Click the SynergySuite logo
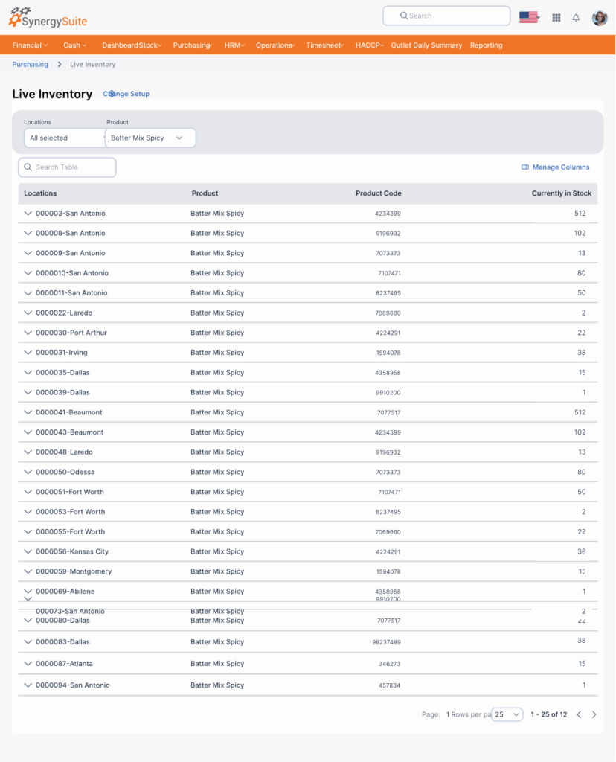 pyautogui.click(x=47, y=16)
